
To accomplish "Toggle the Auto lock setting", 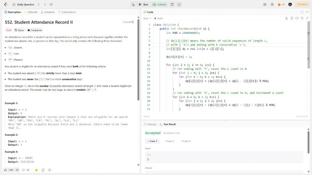I will click(x=158, y=18).
